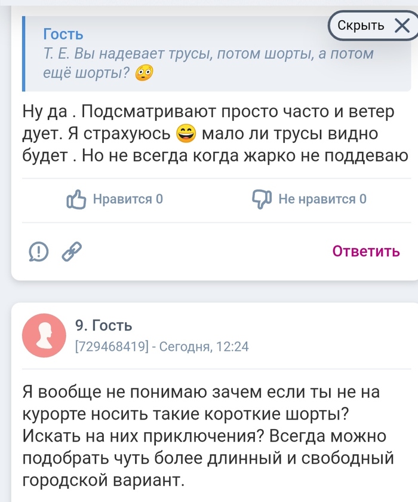The height and width of the screenshot is (502, 418).
Task: Open the pink avatar of guest 9
Action: (x=43, y=335)
